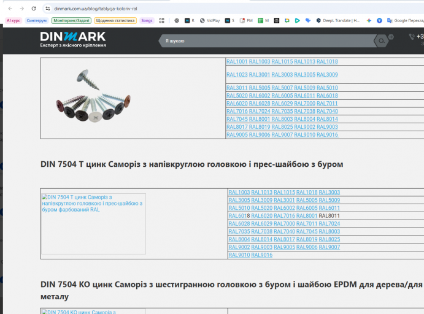Click the DIN 7504 KO цинк heading text
This screenshot has width=424, height=314.
231,291
